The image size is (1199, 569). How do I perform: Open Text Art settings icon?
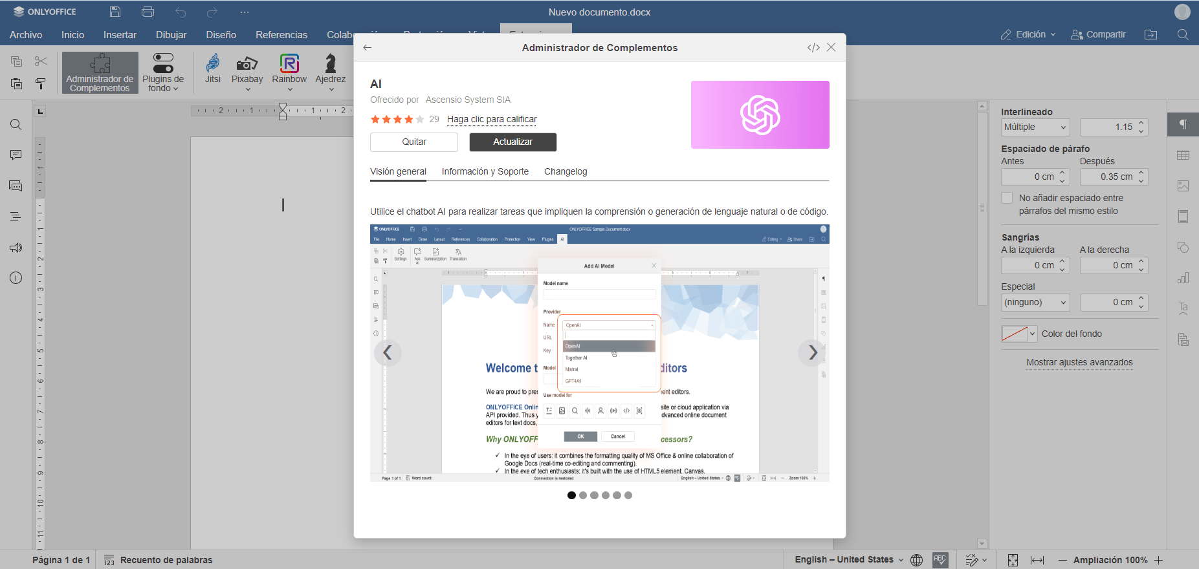coord(1183,309)
